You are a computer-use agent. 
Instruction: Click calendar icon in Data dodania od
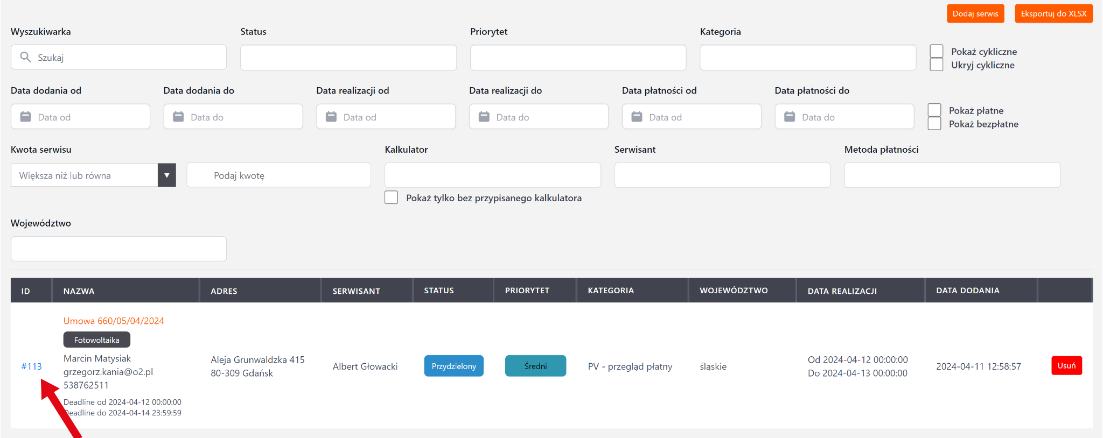(25, 117)
